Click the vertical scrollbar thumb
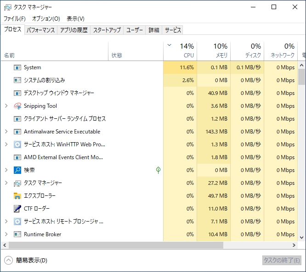The image size is (306, 272). coord(301,77)
